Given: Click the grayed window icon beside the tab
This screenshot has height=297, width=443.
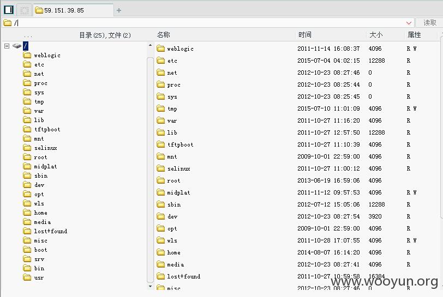Looking at the screenshot, I should [25, 10].
